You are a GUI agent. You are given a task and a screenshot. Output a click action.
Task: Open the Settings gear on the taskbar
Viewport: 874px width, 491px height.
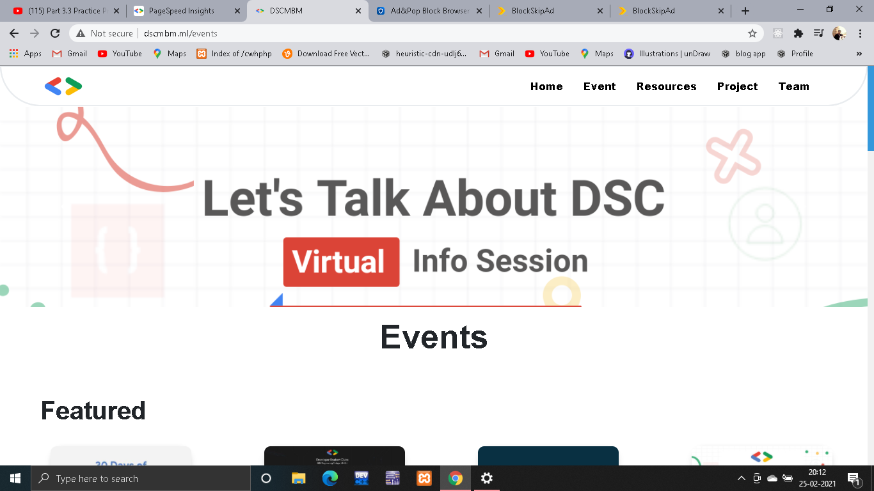coord(486,478)
